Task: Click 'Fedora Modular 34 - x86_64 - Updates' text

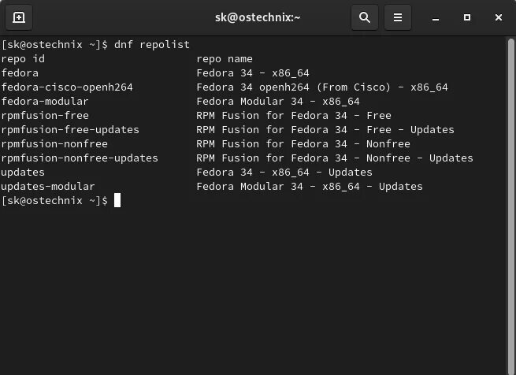Action: click(x=310, y=187)
